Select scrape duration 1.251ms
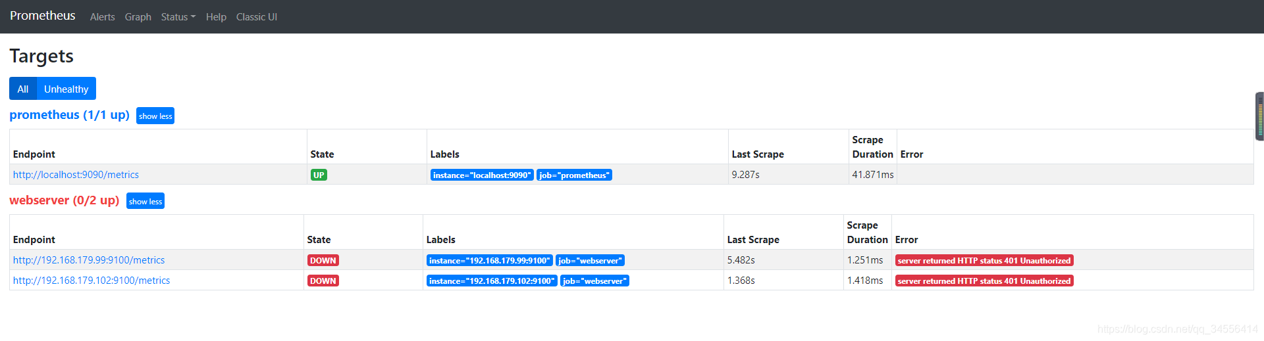The height and width of the screenshot is (341, 1264). click(x=865, y=260)
